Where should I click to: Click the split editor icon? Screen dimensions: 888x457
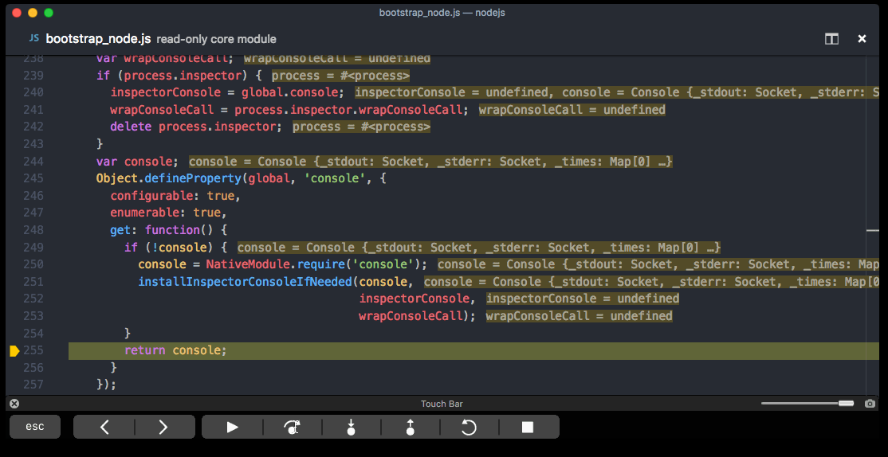(831, 39)
